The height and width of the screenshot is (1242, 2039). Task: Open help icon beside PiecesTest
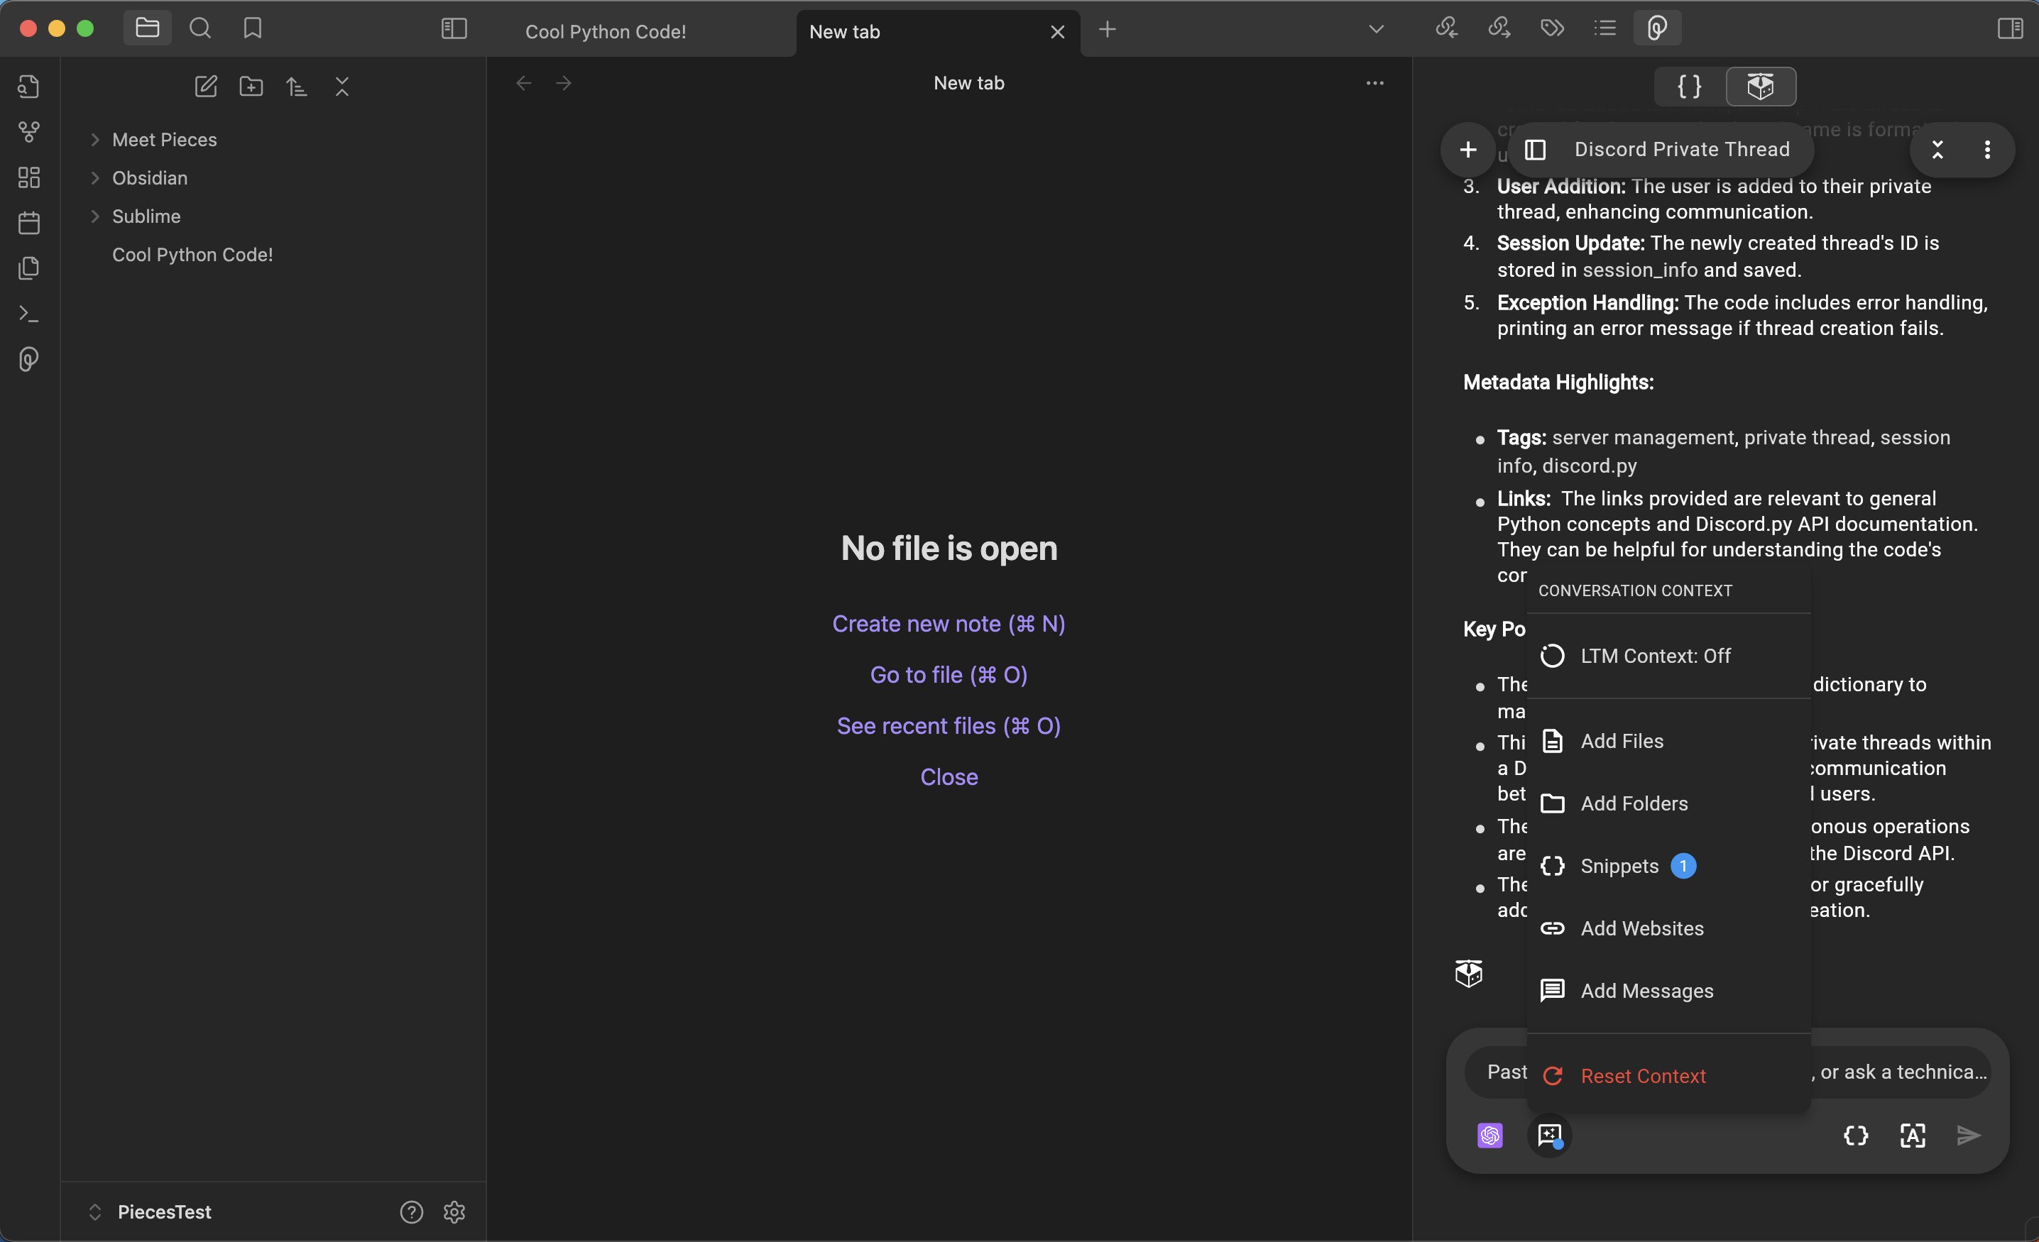point(411,1212)
